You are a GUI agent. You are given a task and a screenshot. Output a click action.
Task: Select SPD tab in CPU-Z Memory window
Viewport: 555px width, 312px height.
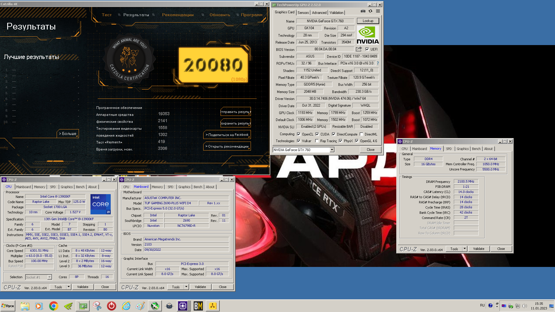pos(449,149)
